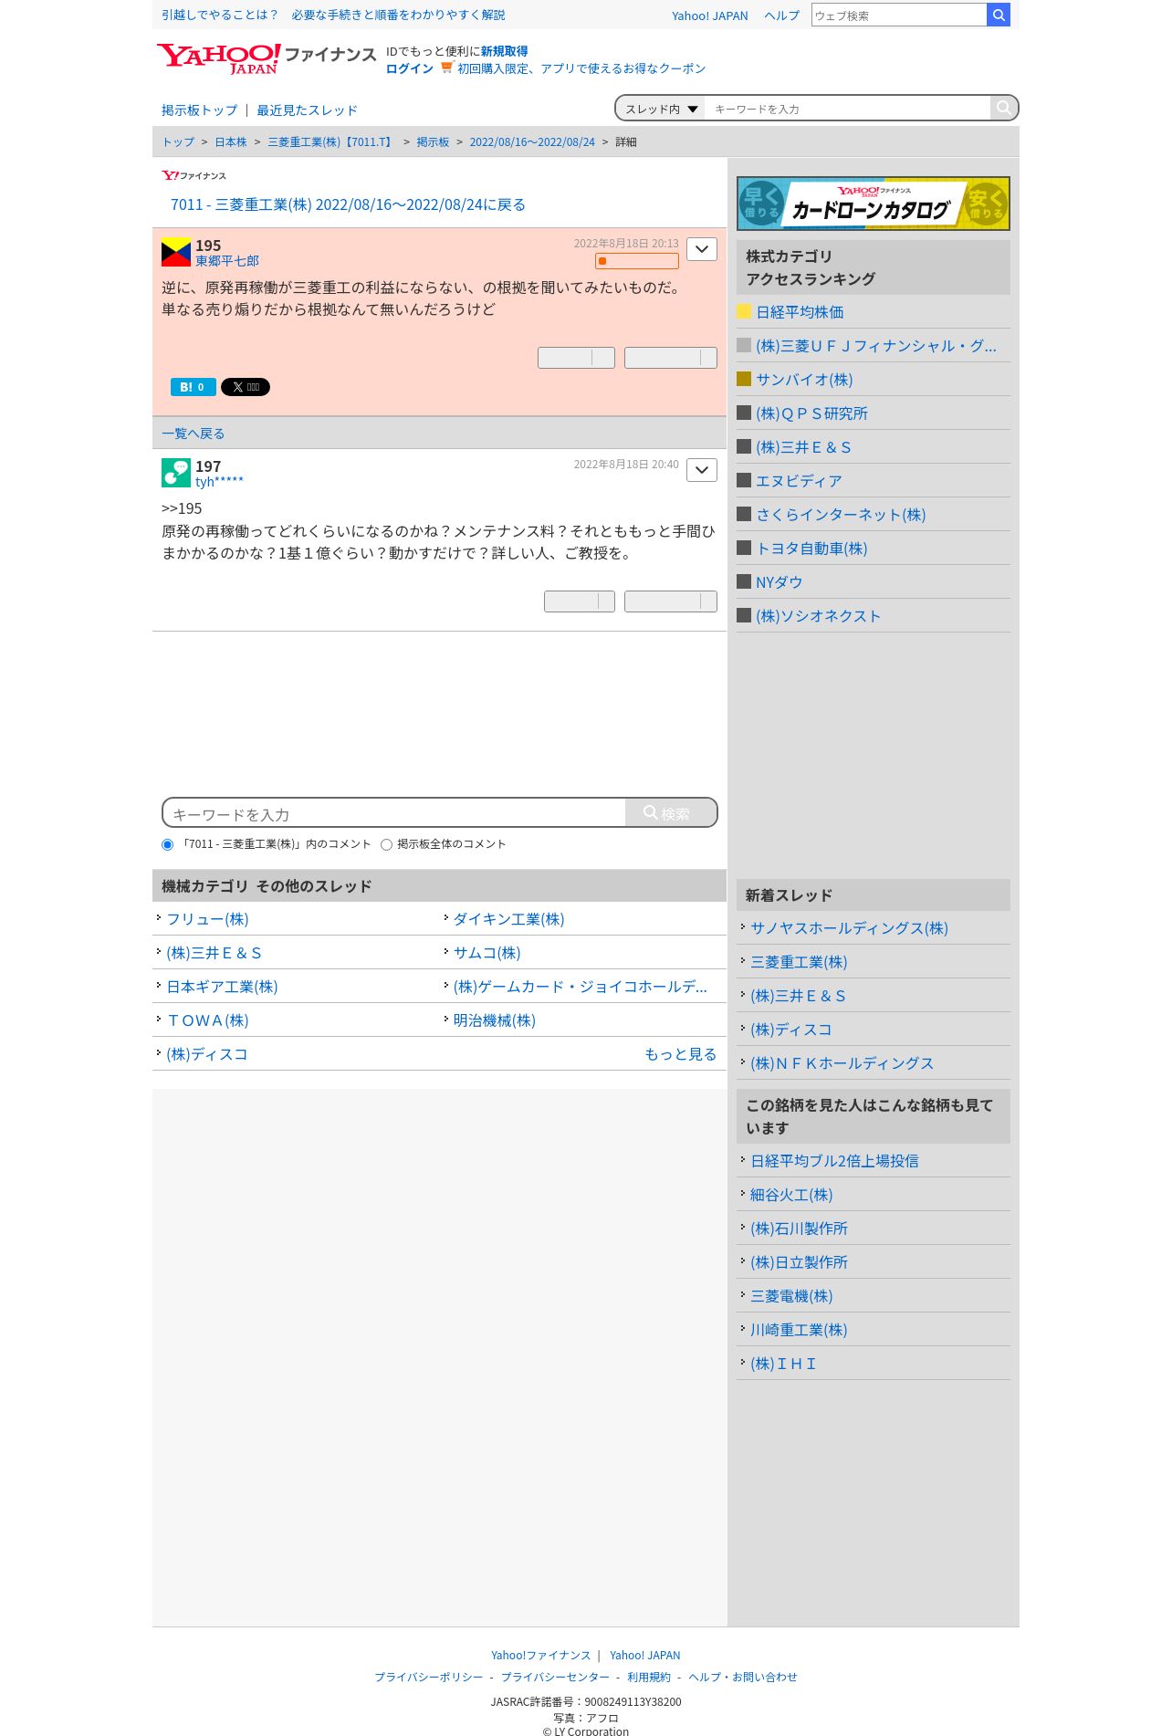This screenshot has height=1736, width=1172.
Task: Open ダイキン工業(株) thread
Action: 508,919
